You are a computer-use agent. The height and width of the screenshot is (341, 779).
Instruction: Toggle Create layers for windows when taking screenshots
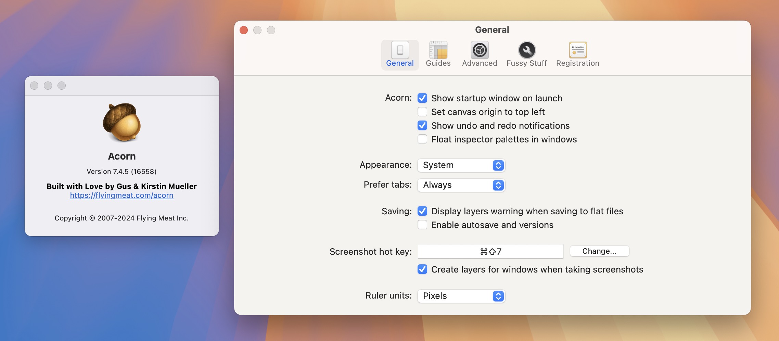coord(422,269)
